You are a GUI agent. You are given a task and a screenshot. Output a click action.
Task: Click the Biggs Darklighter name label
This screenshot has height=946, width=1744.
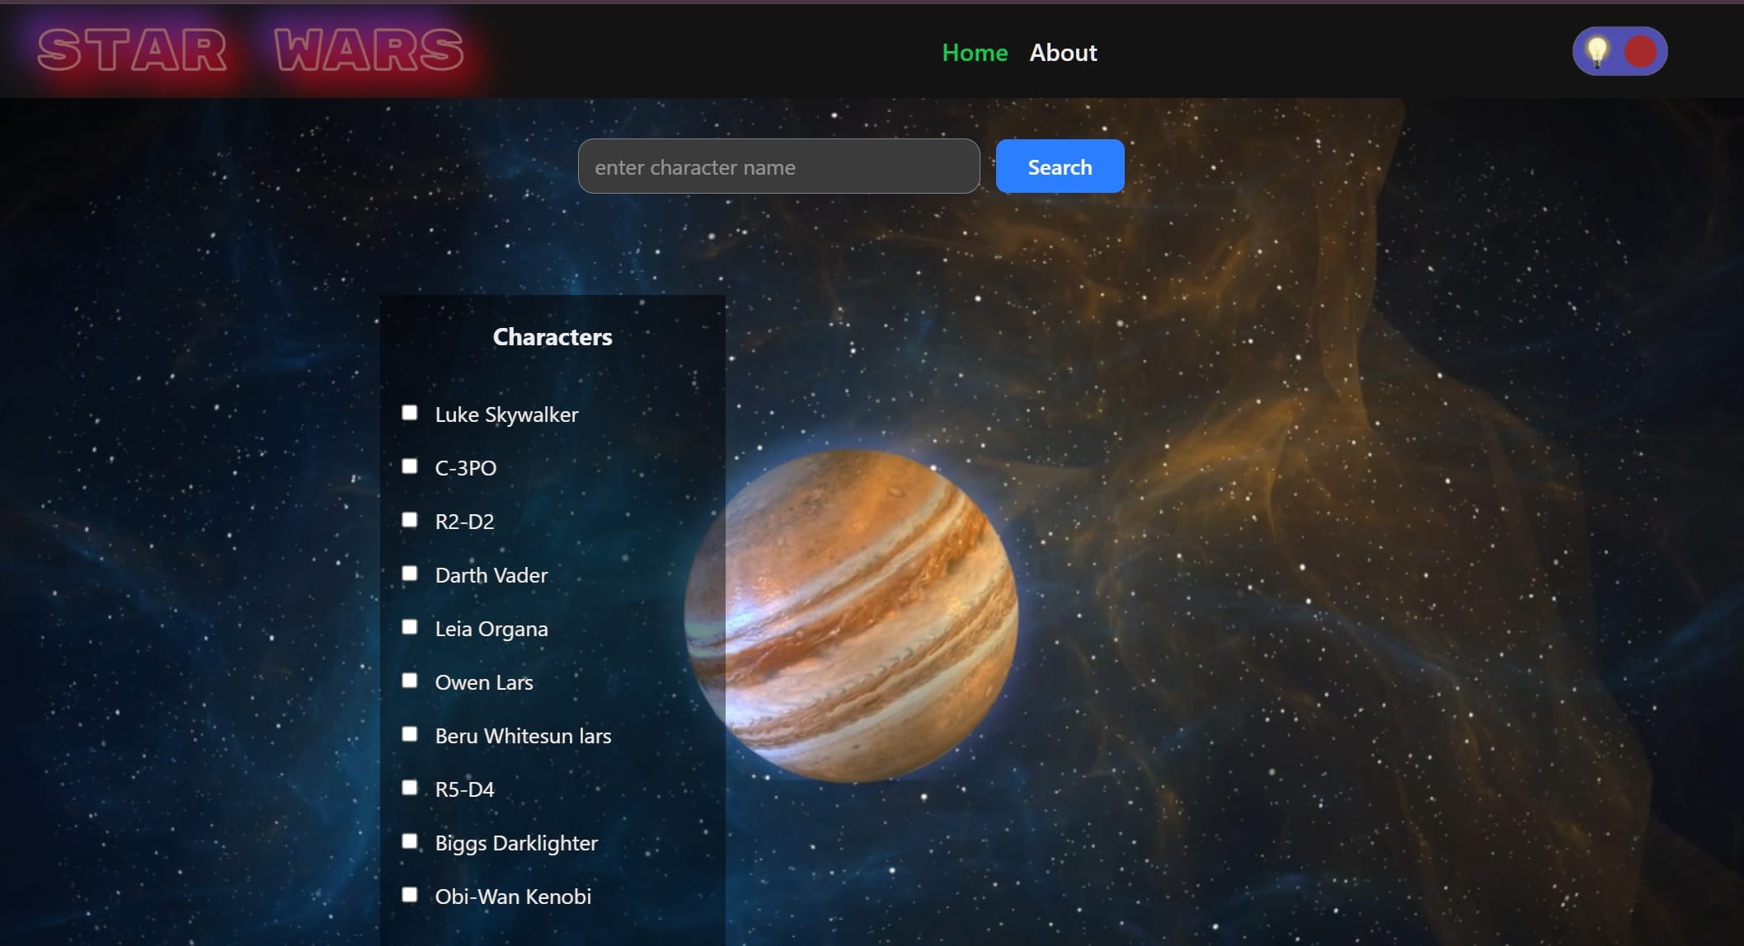[516, 844]
